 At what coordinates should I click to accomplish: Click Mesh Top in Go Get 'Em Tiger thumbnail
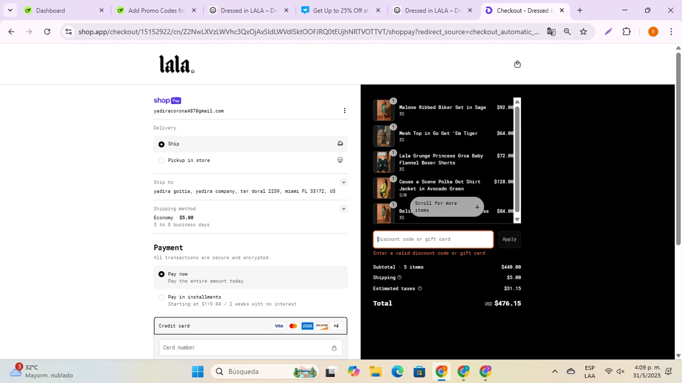coord(384,136)
